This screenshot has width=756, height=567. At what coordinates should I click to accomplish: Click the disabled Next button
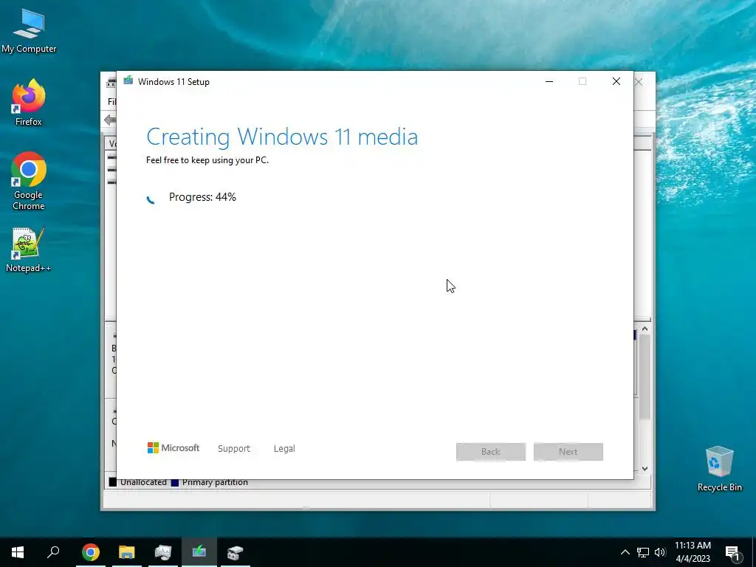568,452
